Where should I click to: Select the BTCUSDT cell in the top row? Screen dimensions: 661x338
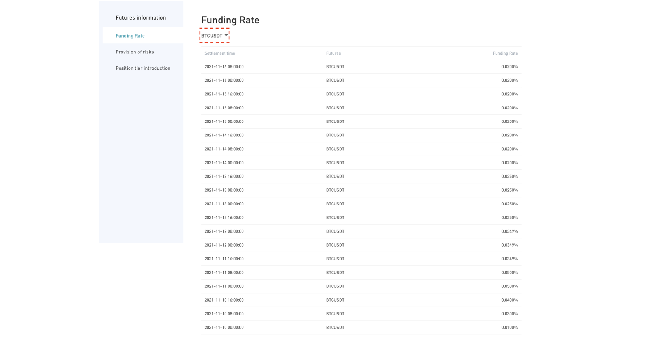[335, 66]
